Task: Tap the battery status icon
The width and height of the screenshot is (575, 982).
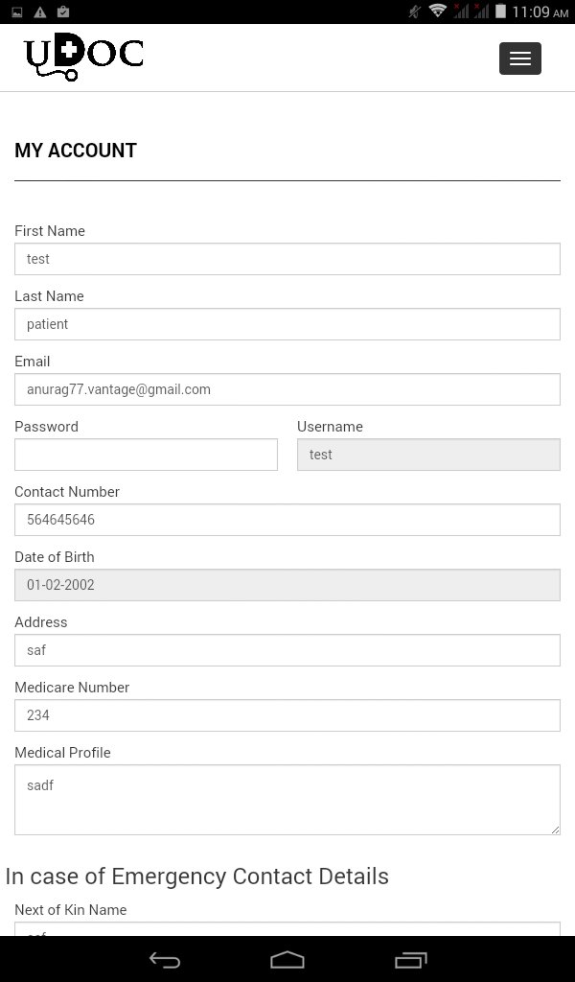Action: coord(500,12)
